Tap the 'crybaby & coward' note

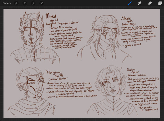coord(132,45)
